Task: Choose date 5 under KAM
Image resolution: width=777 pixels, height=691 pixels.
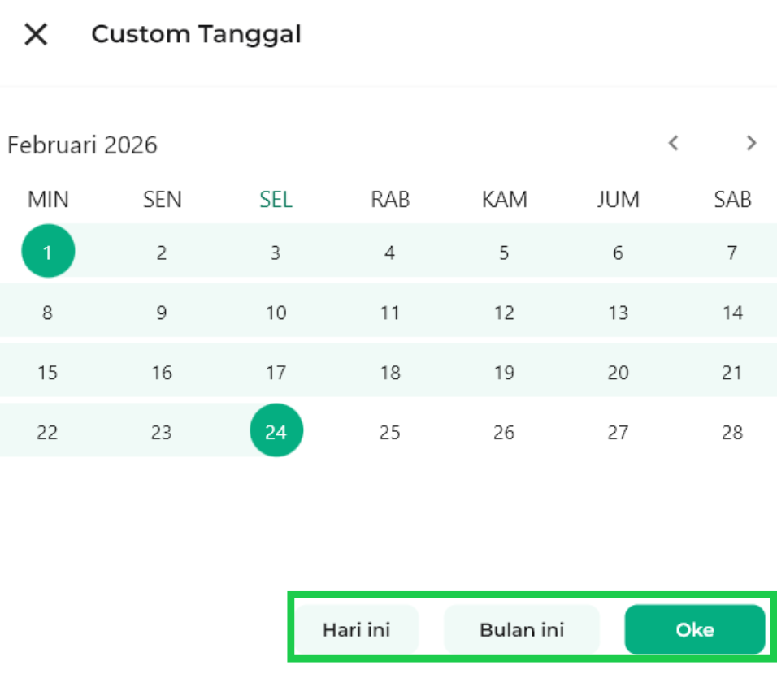Action: click(x=504, y=253)
